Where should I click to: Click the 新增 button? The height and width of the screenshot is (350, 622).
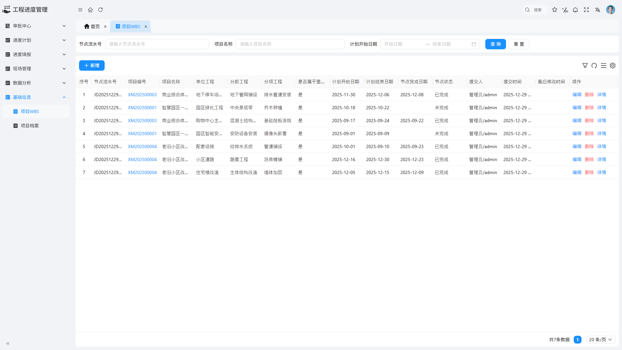[92, 65]
